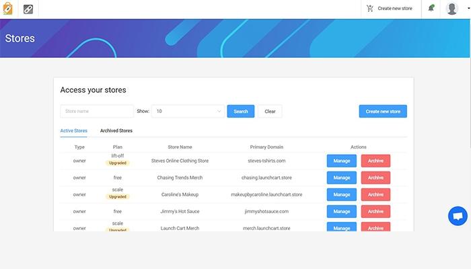The height and width of the screenshot is (269, 471).
Task: Click the Actions column header
Action: 359,147
